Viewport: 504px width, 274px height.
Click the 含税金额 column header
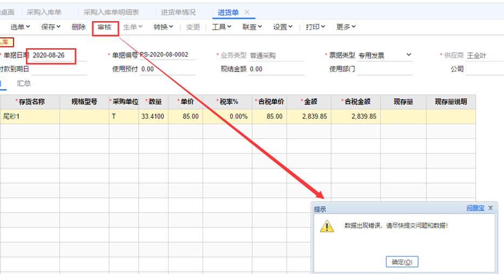(x=356, y=102)
